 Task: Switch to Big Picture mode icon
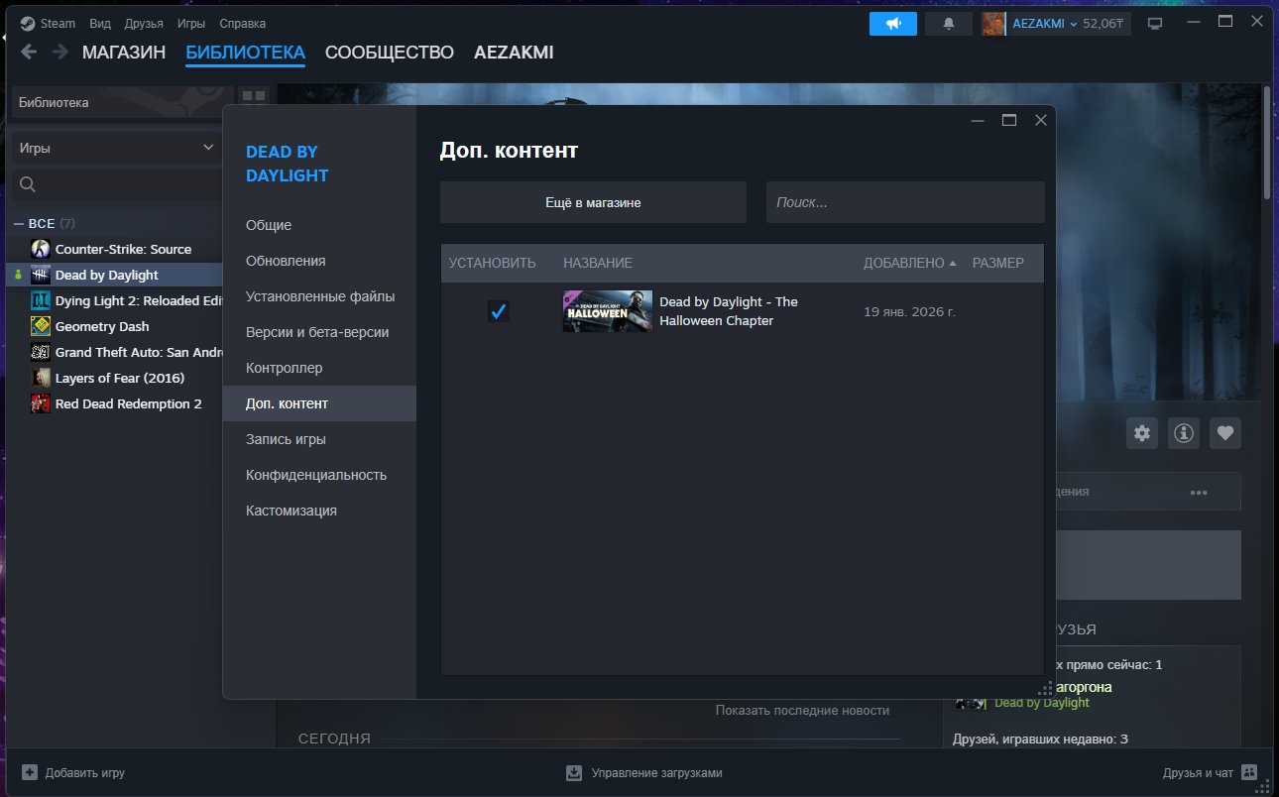[1154, 23]
